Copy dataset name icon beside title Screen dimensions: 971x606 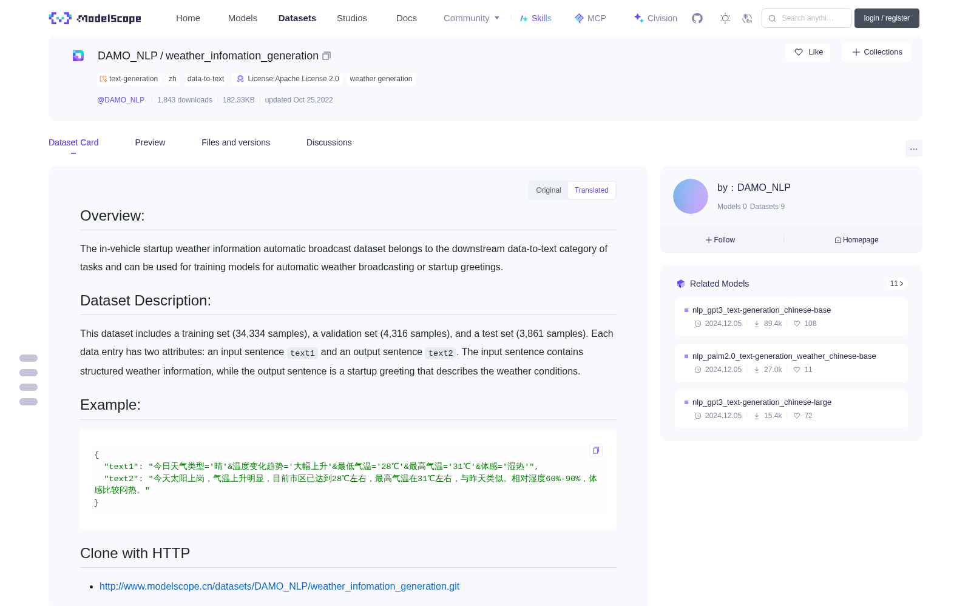click(x=326, y=56)
